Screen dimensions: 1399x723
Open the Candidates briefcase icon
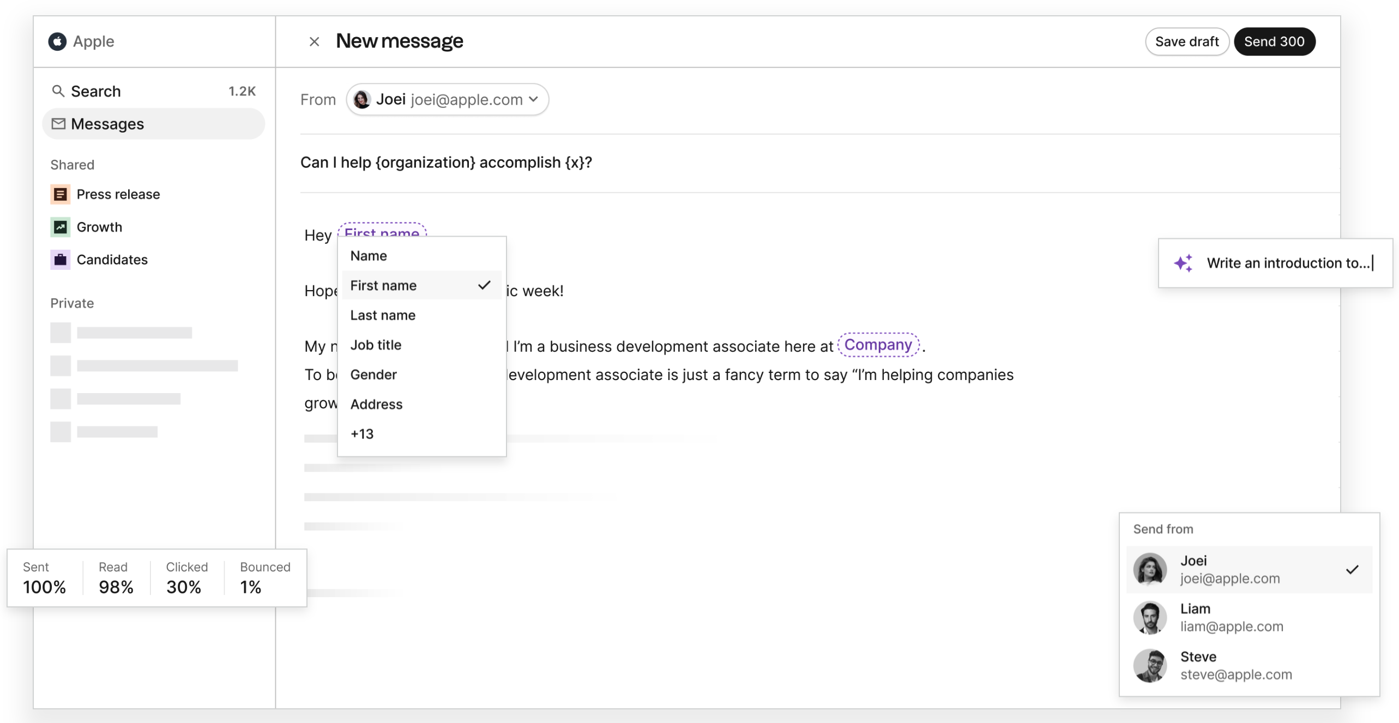(60, 260)
